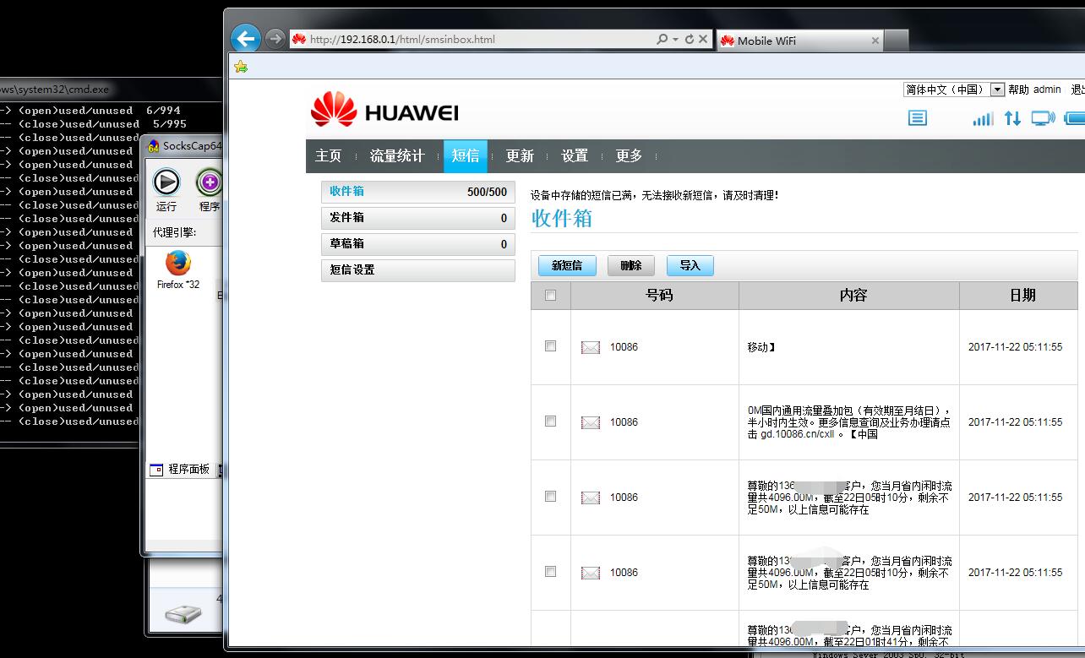The image size is (1085, 658).
Task: Click the connected devices monitor icon
Action: [x=1043, y=118]
